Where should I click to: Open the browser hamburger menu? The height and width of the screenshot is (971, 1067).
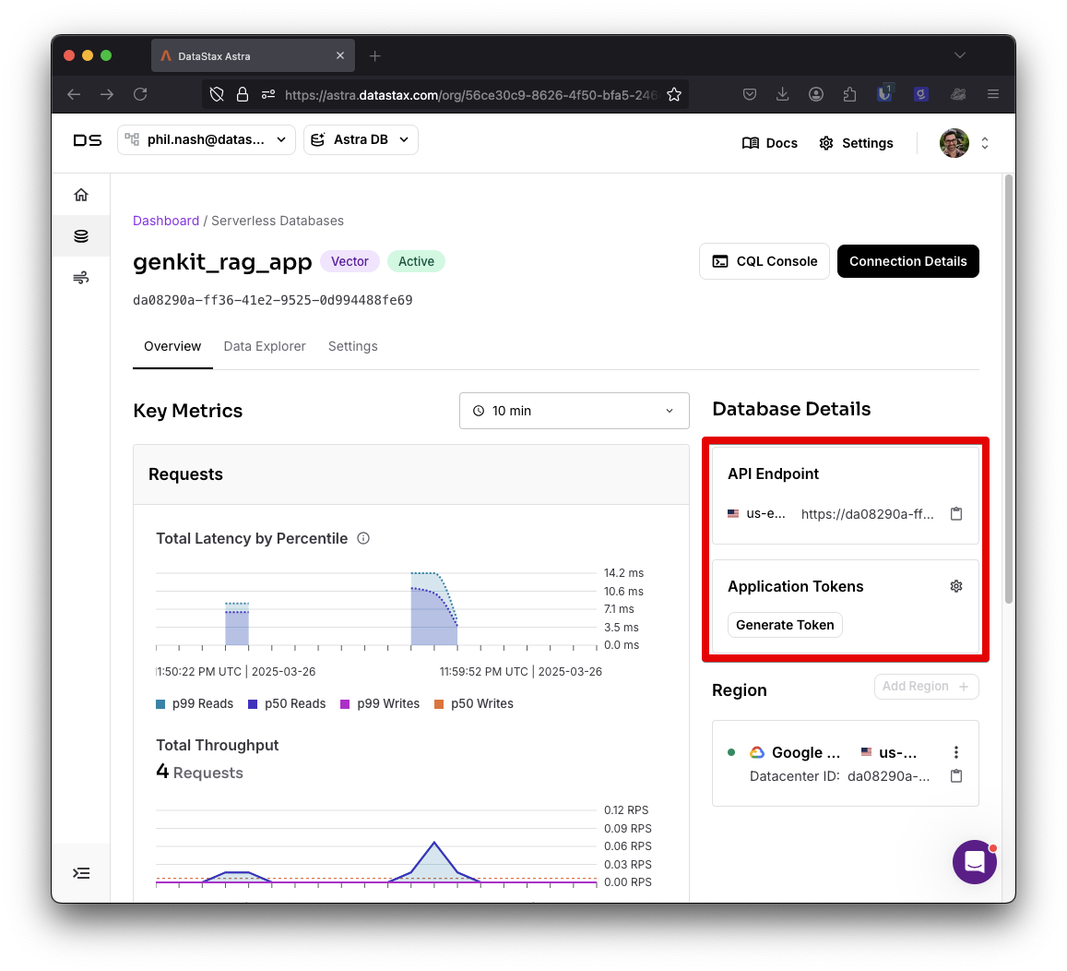tap(993, 95)
